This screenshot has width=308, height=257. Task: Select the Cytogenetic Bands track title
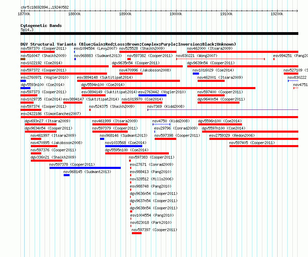coord(41,26)
